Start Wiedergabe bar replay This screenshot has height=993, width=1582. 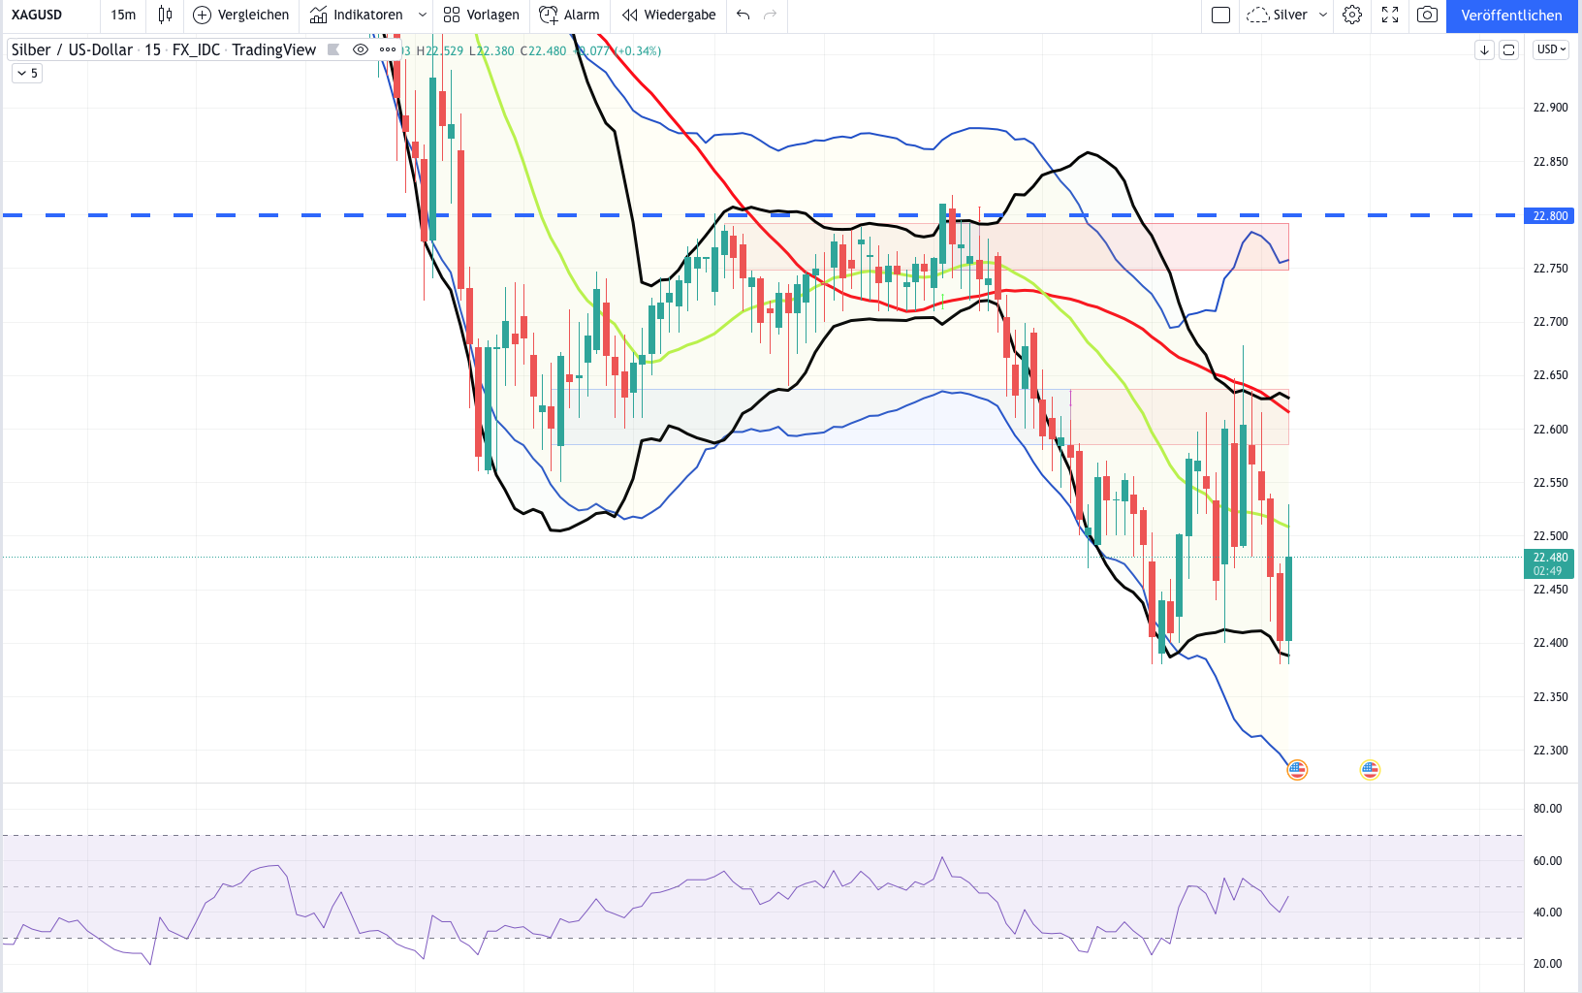click(x=669, y=15)
